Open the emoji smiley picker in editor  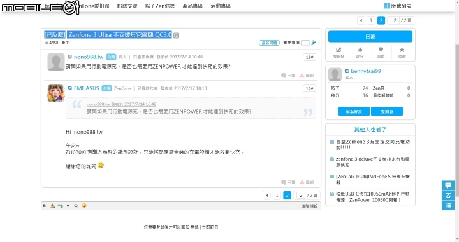84,206
